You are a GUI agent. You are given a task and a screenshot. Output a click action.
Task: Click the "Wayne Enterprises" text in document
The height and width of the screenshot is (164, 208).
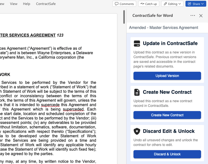point(55,53)
